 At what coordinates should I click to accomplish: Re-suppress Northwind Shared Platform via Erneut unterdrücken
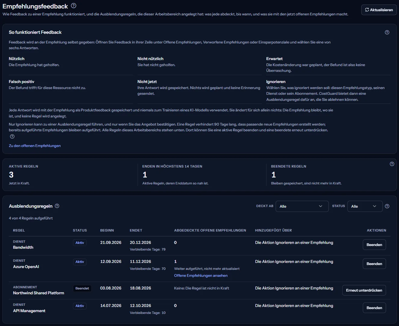coord(364,290)
